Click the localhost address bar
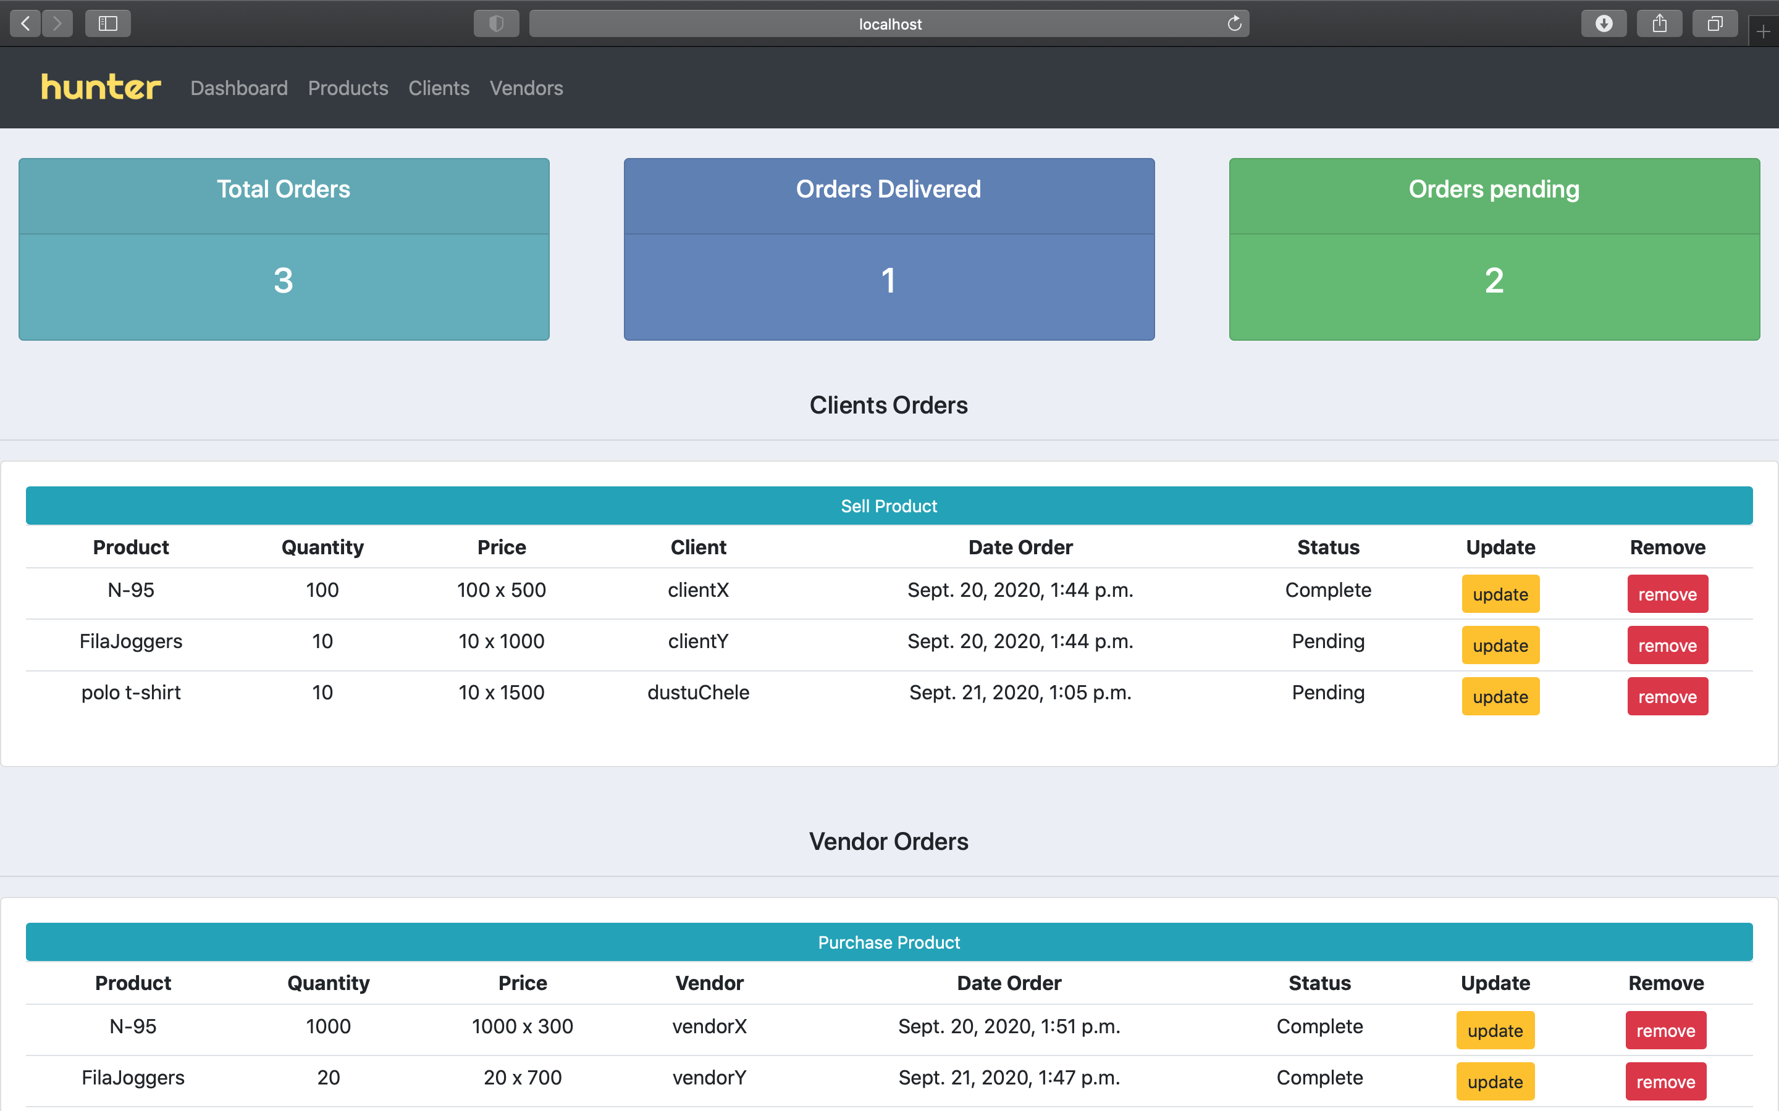The width and height of the screenshot is (1779, 1111). pos(889,23)
